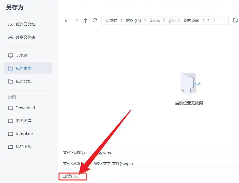The width and height of the screenshot is (239, 183).
Task: Open 我的下载 folder shortcut
Action: pos(23,147)
